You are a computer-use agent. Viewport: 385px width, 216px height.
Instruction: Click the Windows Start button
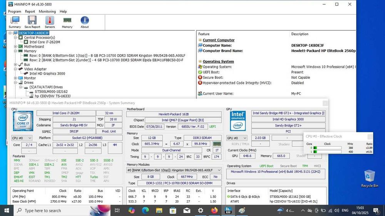pyautogui.click(x=7, y=210)
